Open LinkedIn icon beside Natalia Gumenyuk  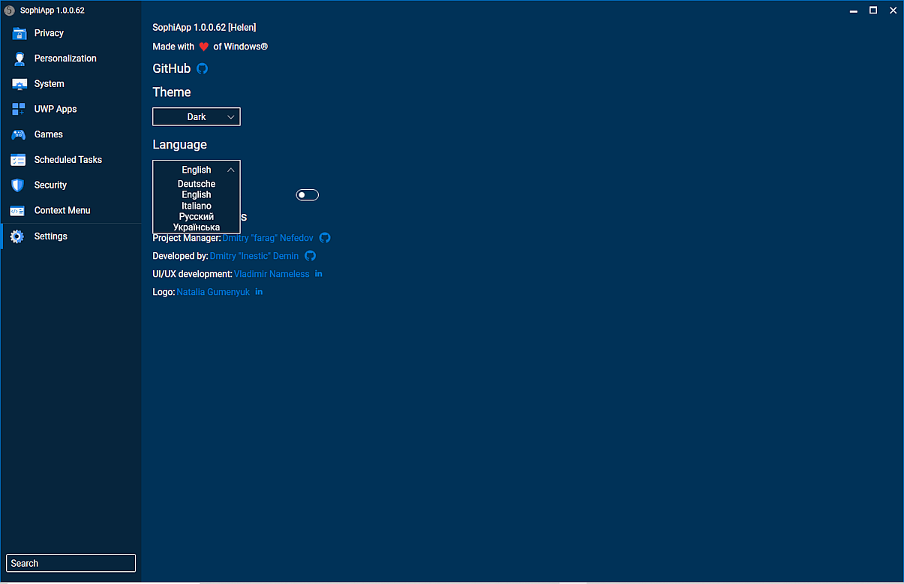259,292
